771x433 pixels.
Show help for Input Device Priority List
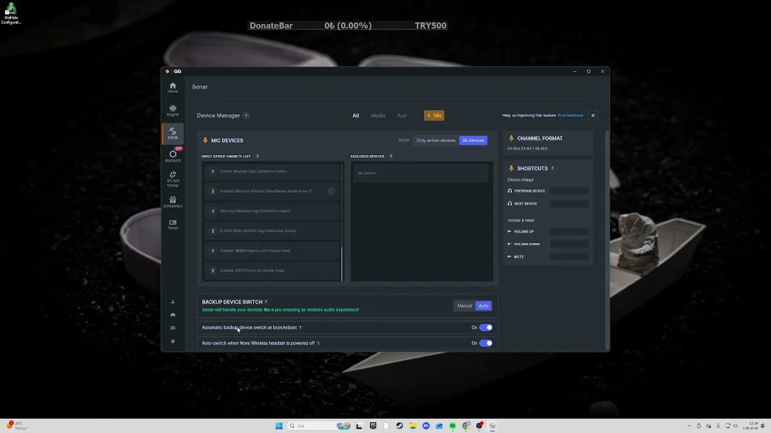point(257,156)
